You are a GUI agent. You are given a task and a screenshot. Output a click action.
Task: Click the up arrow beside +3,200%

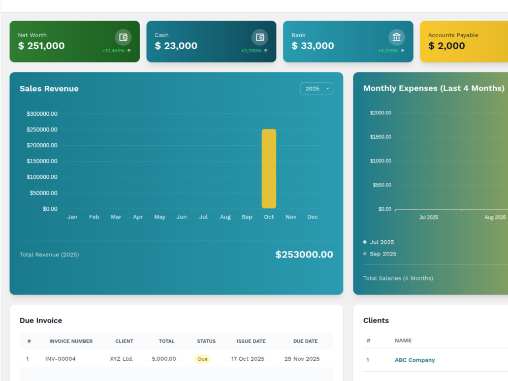pos(402,50)
